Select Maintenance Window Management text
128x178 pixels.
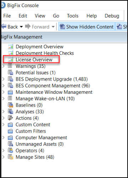pyautogui.click(x=54, y=92)
